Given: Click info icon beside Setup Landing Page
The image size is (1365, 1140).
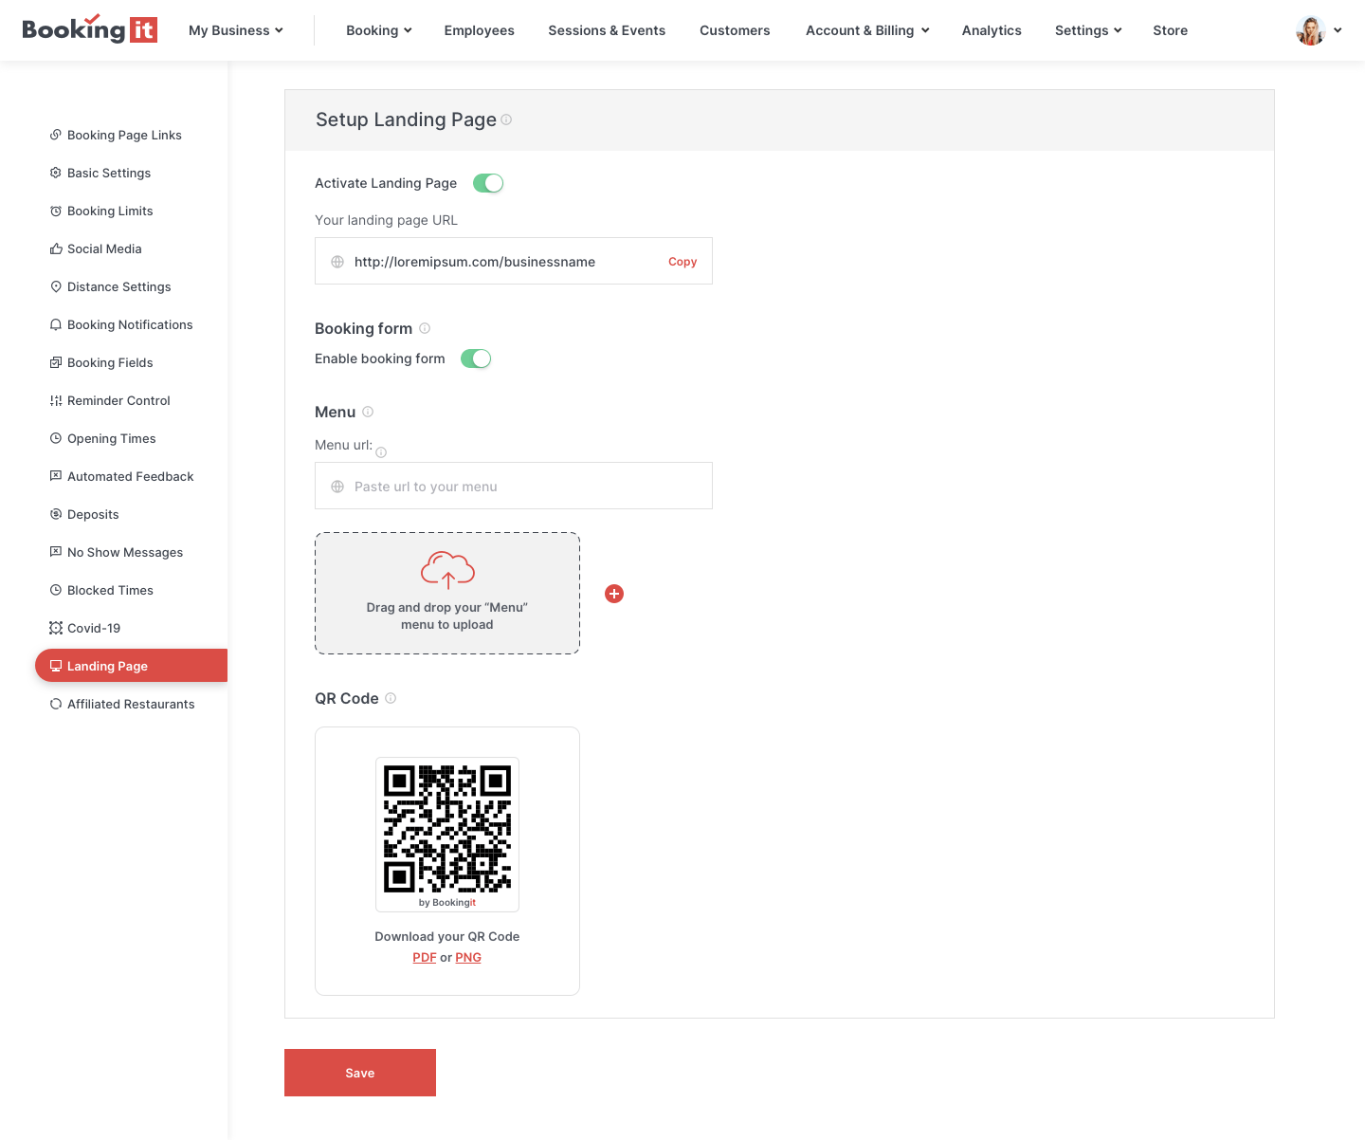Looking at the screenshot, I should pyautogui.click(x=506, y=120).
